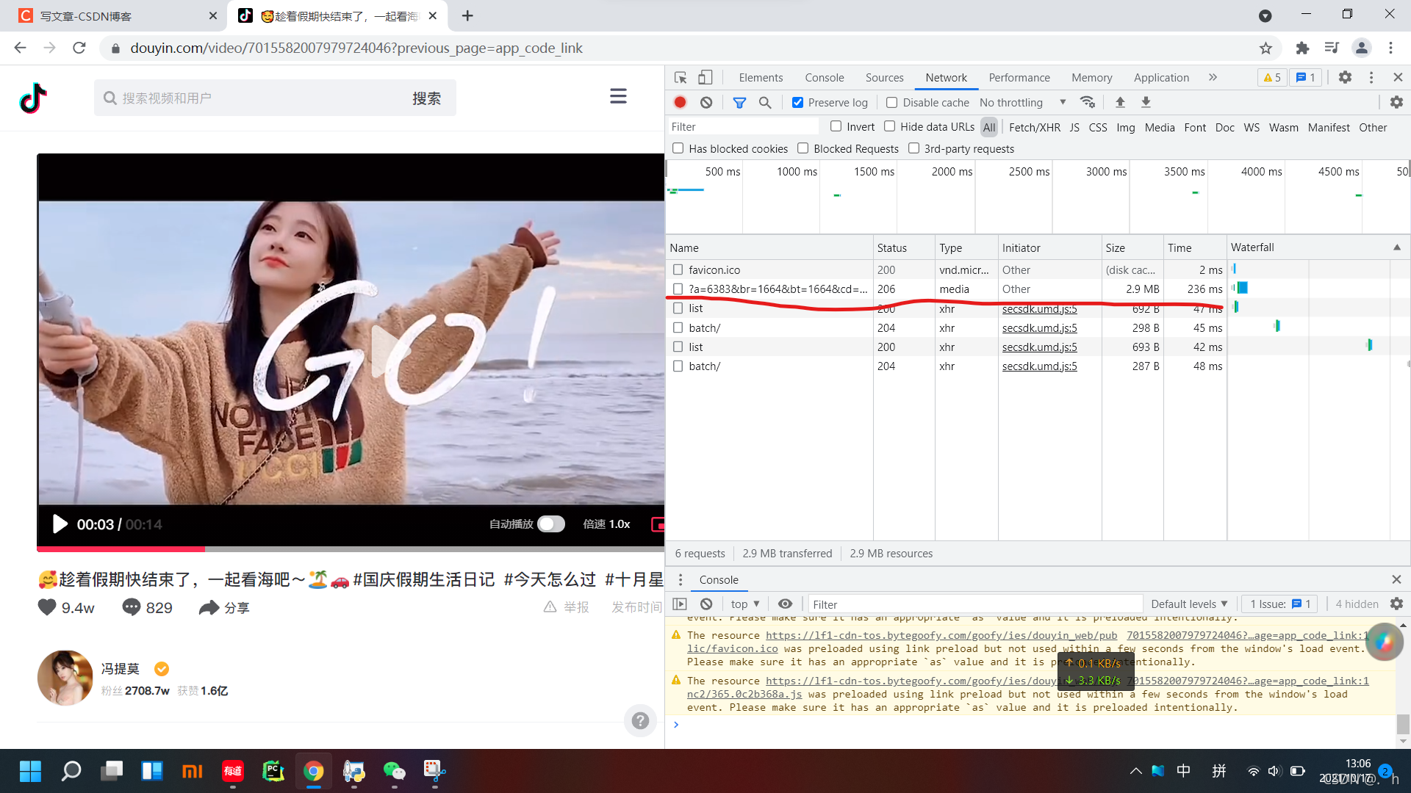Toggle the network filter funnel icon
The width and height of the screenshot is (1411, 793).
(x=739, y=103)
